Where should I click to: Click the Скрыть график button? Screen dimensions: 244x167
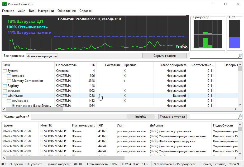click(x=165, y=56)
